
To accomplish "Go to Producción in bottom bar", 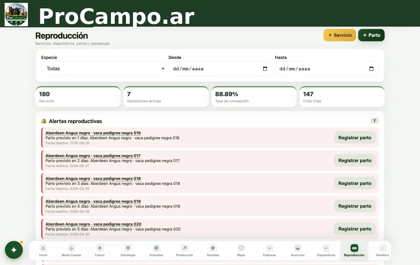I will click(x=184, y=251).
